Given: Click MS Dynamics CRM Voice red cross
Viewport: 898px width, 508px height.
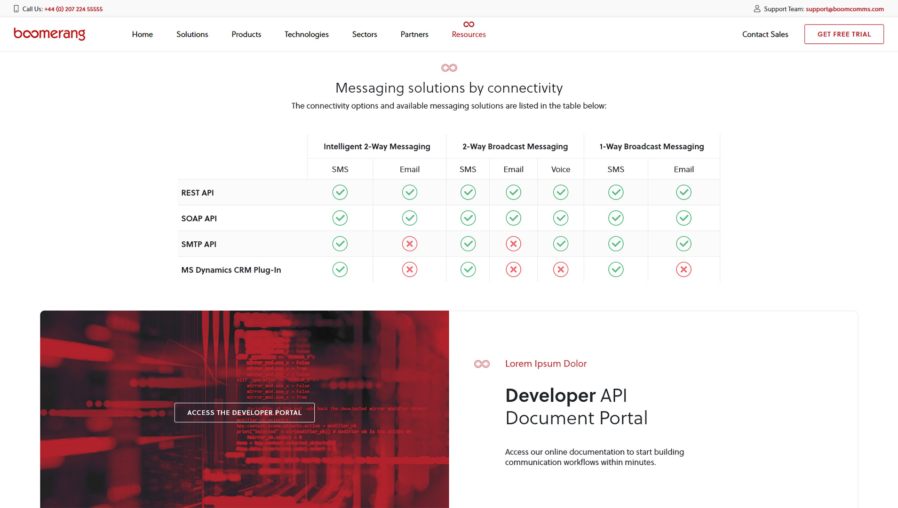Looking at the screenshot, I should pyautogui.click(x=560, y=270).
